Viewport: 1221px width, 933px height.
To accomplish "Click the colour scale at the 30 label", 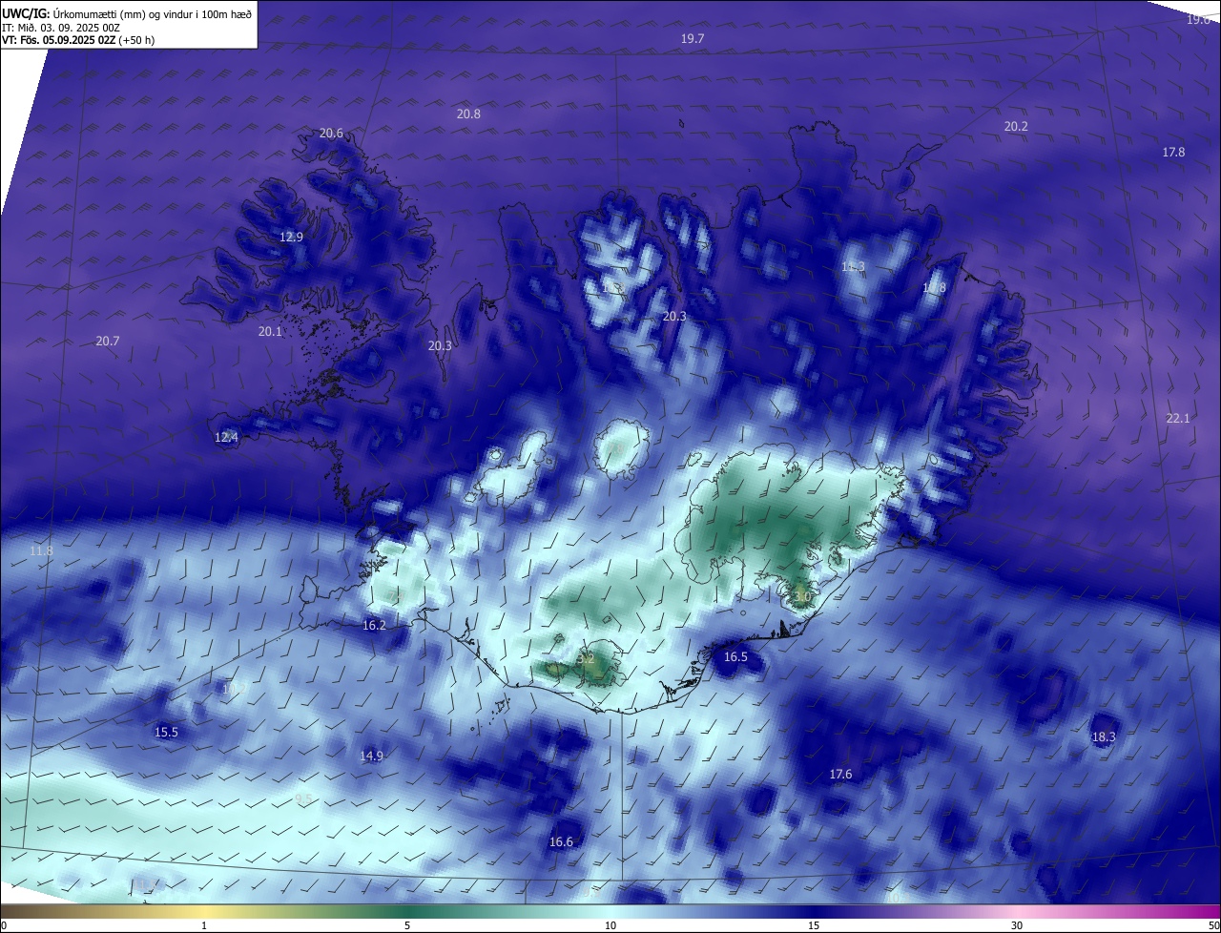I will (1017, 925).
